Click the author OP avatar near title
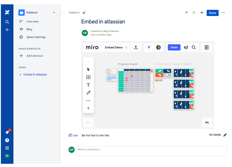This screenshot has height=167, width=232. click(85, 33)
